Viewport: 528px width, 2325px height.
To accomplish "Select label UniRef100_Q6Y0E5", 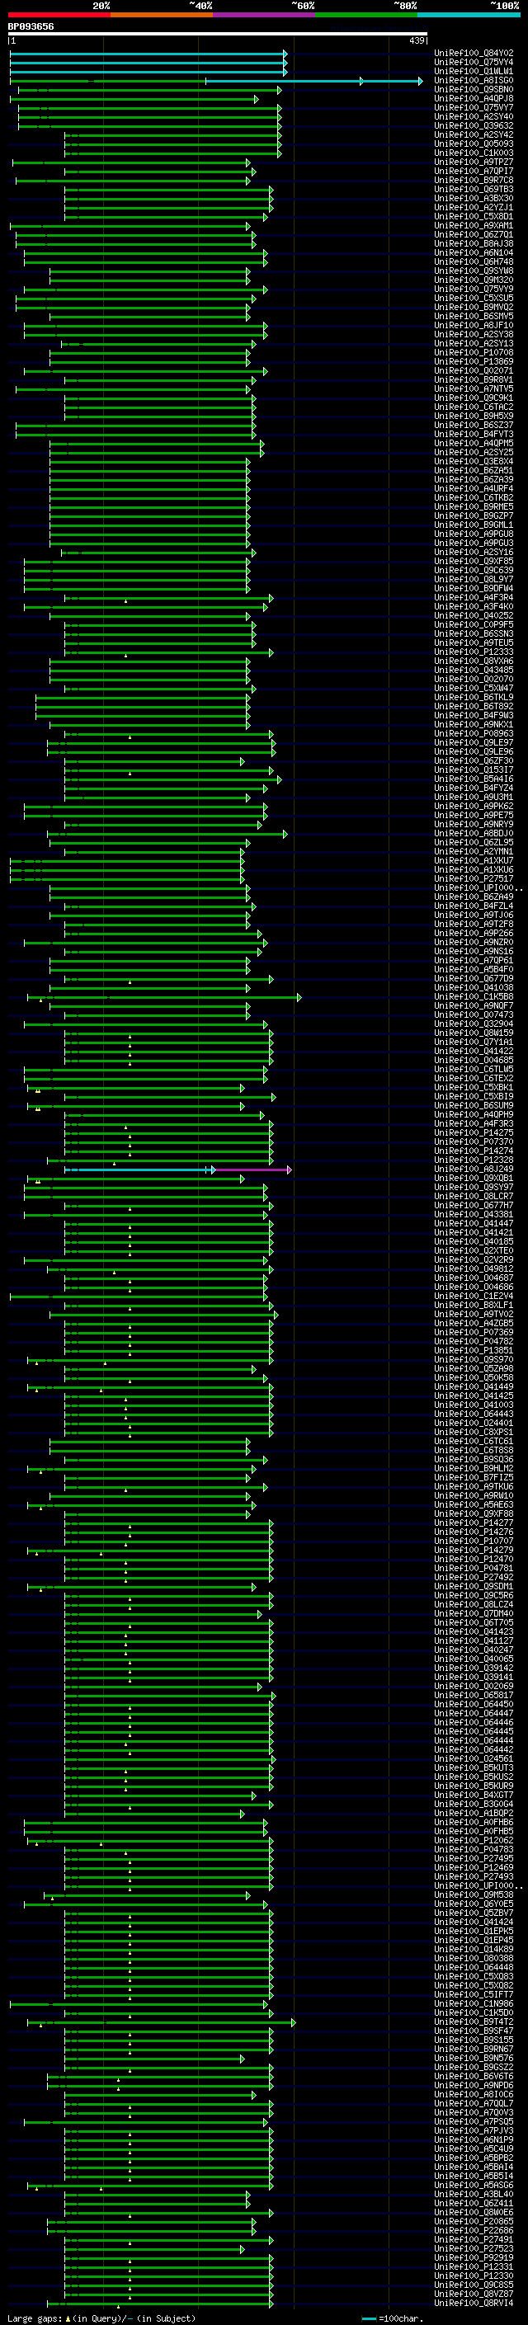I will coord(474,1904).
